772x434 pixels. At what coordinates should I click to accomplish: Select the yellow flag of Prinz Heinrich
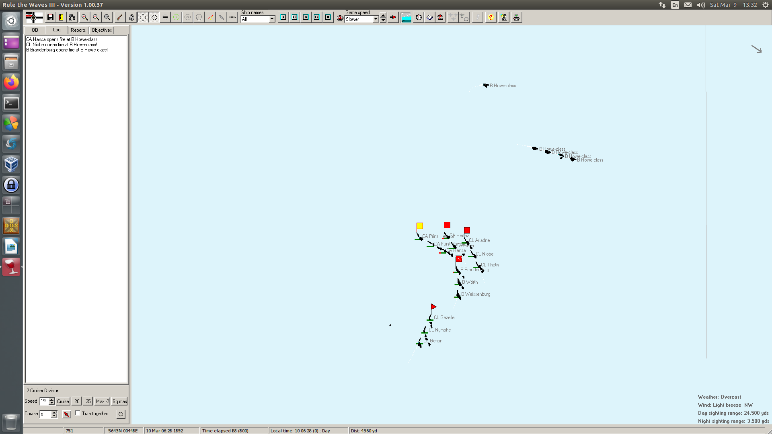pyautogui.click(x=420, y=226)
